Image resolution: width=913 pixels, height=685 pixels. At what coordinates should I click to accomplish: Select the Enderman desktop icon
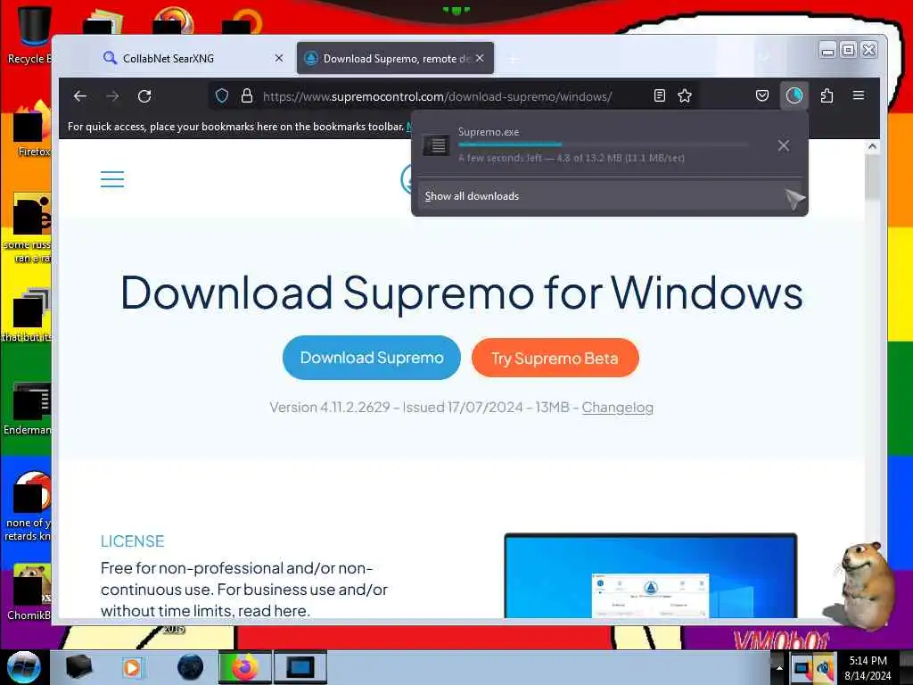click(x=28, y=408)
